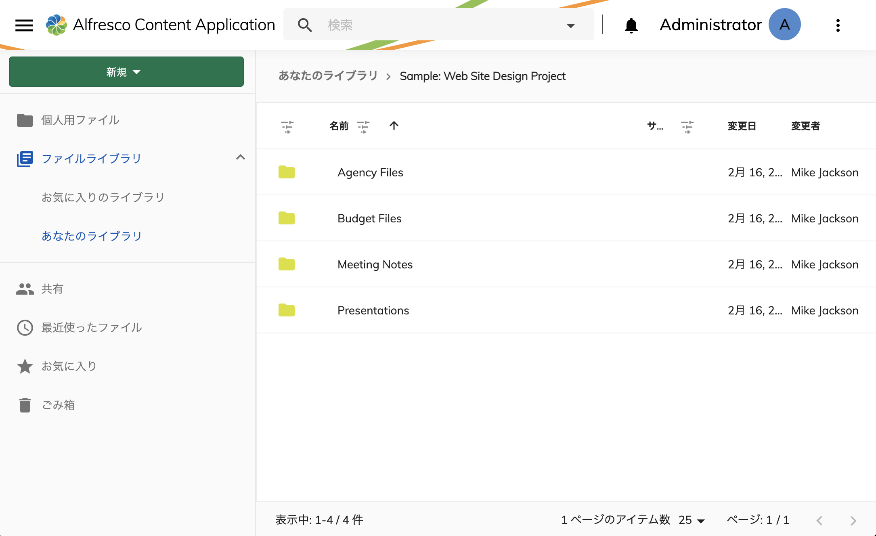Click the 個人用ファイル folder icon

(x=25, y=120)
